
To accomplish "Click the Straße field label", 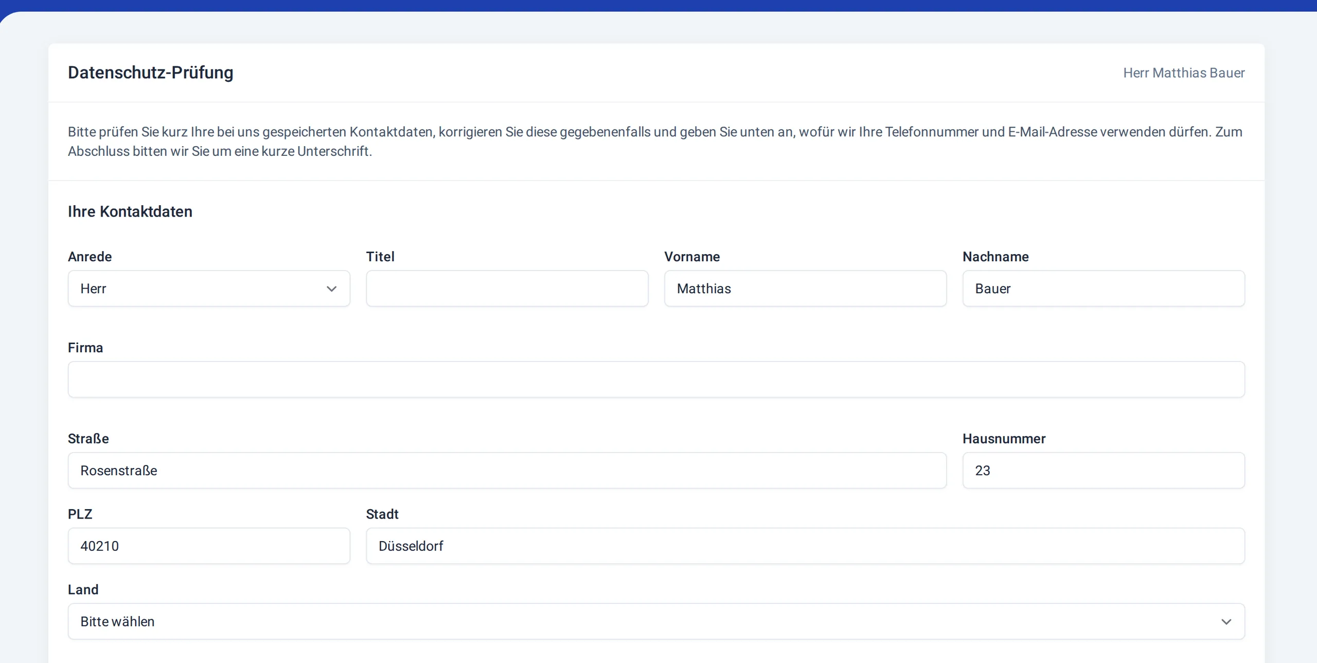I will tap(88, 439).
